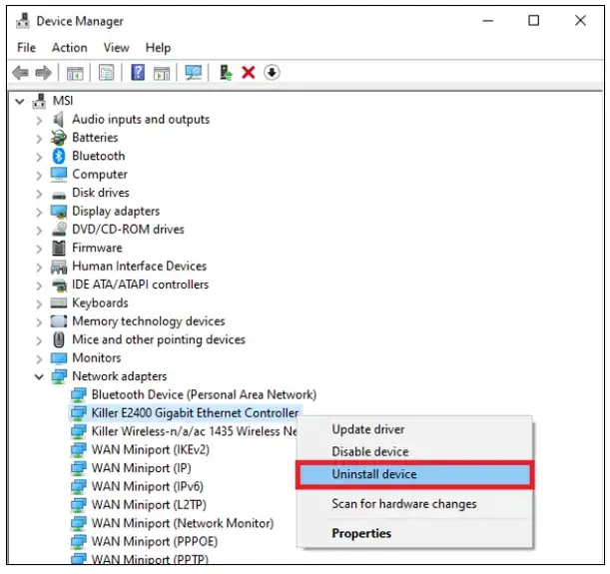Viewport: 610px width, 574px height.
Task: Choose Disable device from context menu
Action: coord(414,452)
